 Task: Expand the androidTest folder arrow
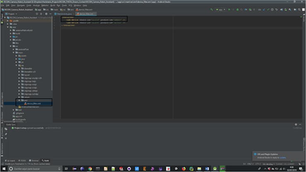[14, 49]
